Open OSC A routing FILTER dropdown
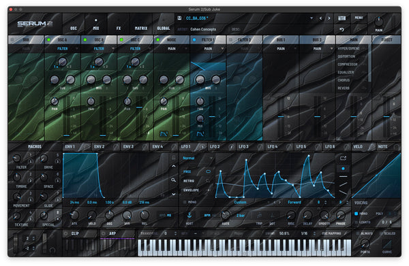Screen dimensions: 409x266 63,49
